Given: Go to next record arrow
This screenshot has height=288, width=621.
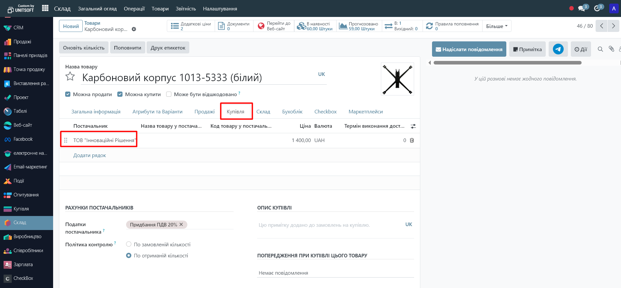Looking at the screenshot, I should (x=613, y=26).
